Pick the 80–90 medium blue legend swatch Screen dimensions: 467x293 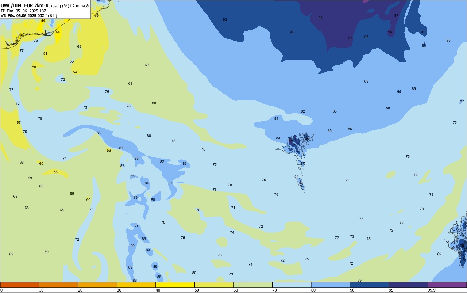[331, 285]
